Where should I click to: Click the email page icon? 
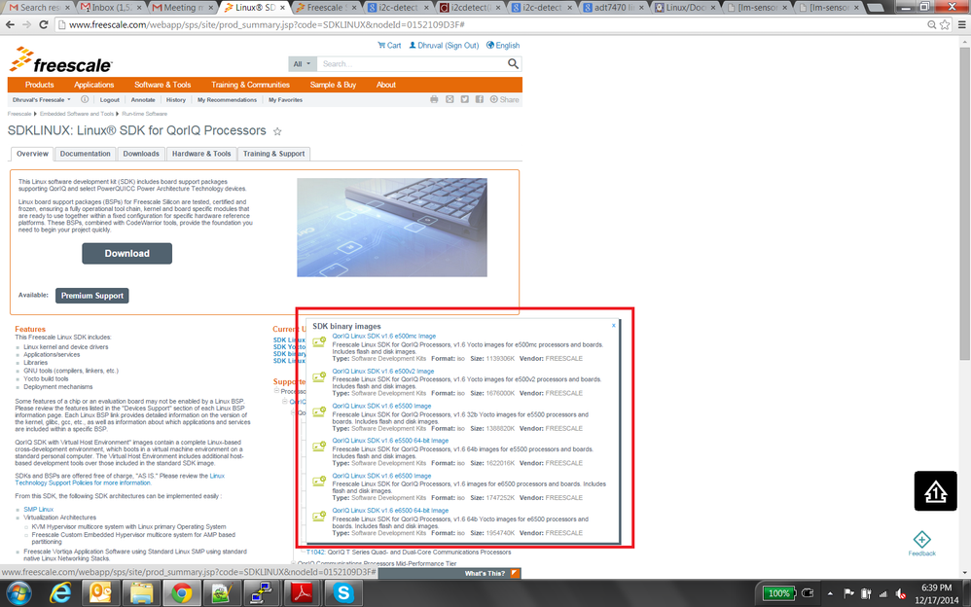(450, 99)
